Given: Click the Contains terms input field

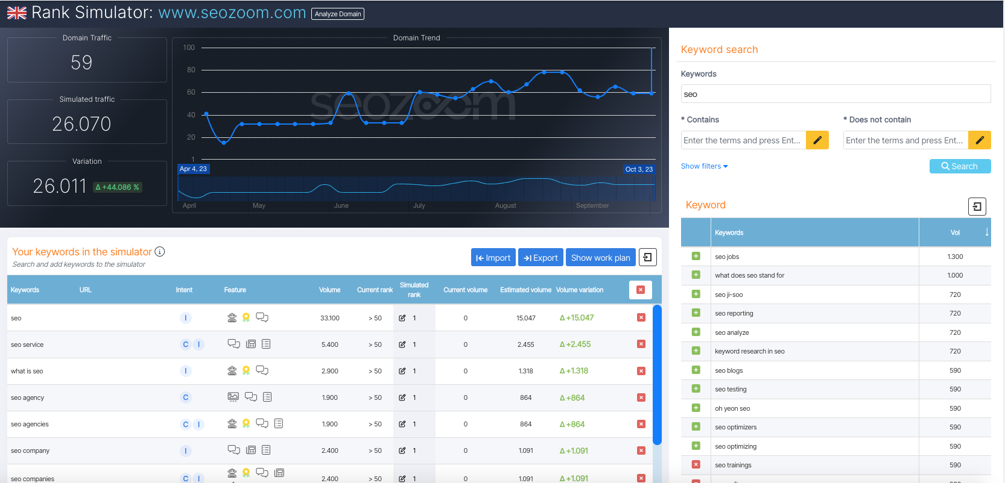Looking at the screenshot, I should pos(743,140).
